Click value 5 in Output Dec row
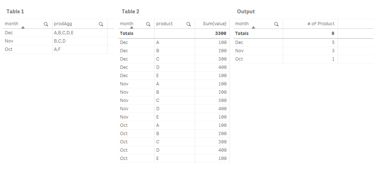This screenshot has height=170, width=380. click(x=333, y=42)
